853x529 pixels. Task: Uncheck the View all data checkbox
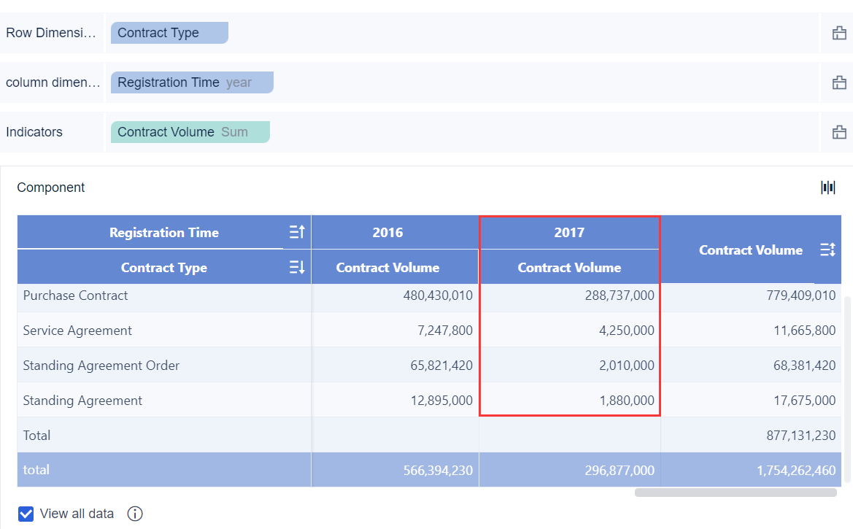point(26,514)
